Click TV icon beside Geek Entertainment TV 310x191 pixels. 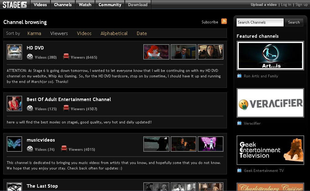pos(239,170)
